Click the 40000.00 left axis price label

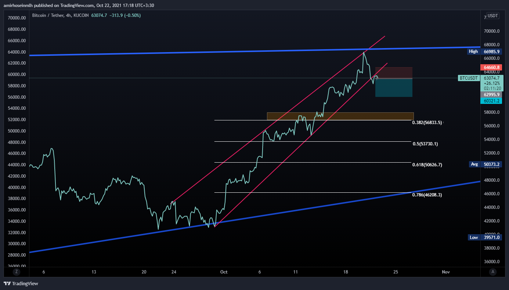17,188
